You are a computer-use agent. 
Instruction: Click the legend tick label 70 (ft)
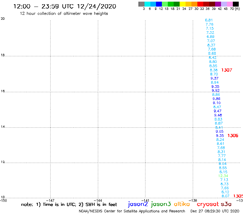point(235,9)
